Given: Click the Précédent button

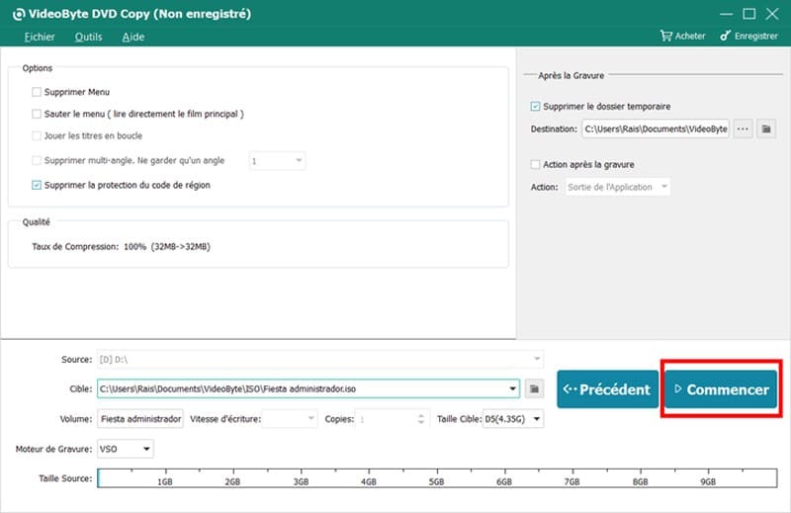Looking at the screenshot, I should (608, 389).
